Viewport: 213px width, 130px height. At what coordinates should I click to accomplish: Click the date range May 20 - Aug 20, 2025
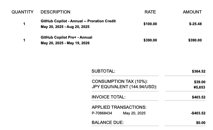coord(65,27)
